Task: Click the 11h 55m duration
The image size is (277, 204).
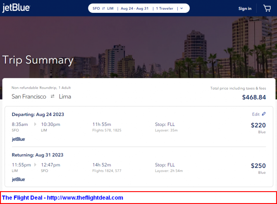Action: click(102, 124)
